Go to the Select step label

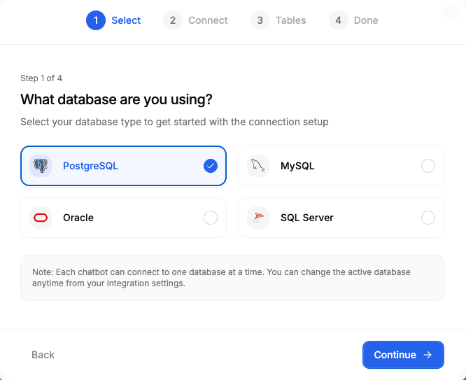(x=126, y=20)
